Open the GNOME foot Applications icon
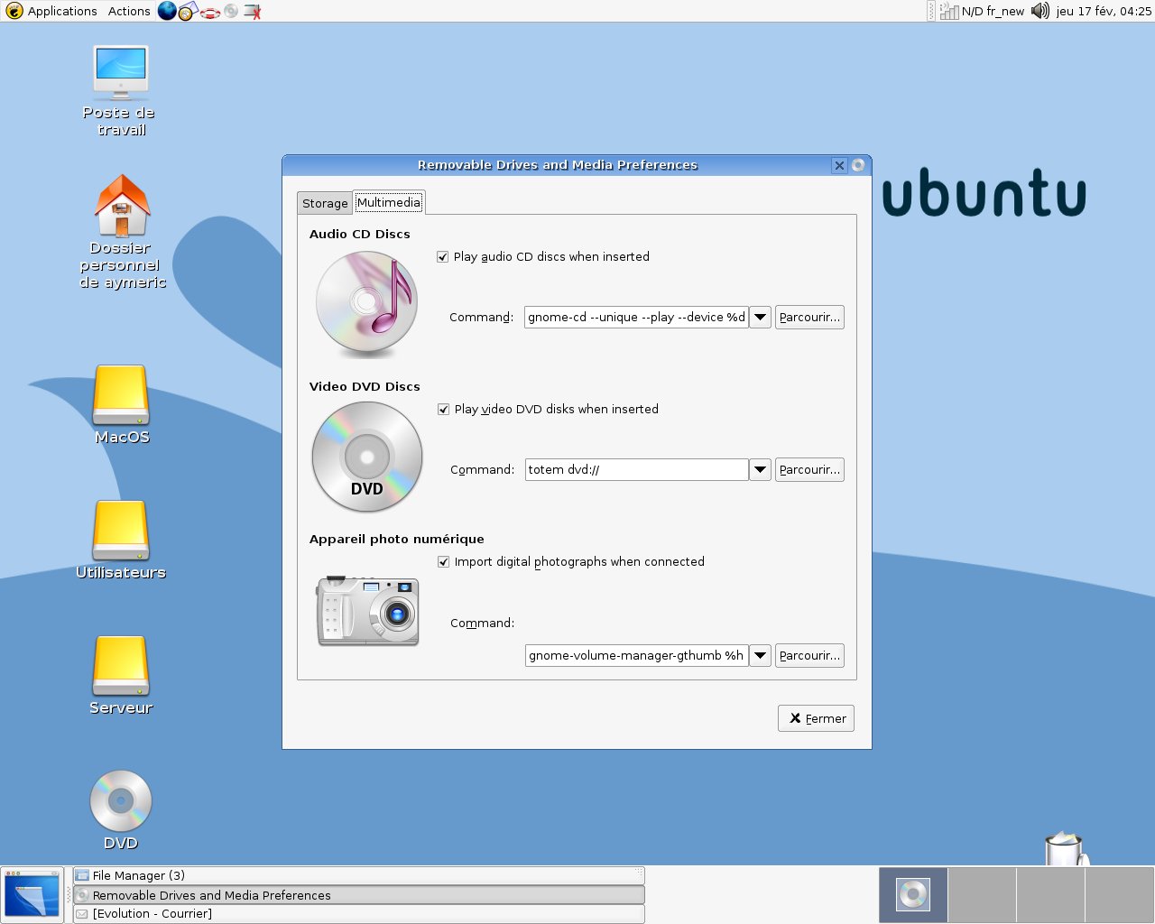This screenshot has height=924, width=1155. pyautogui.click(x=14, y=11)
